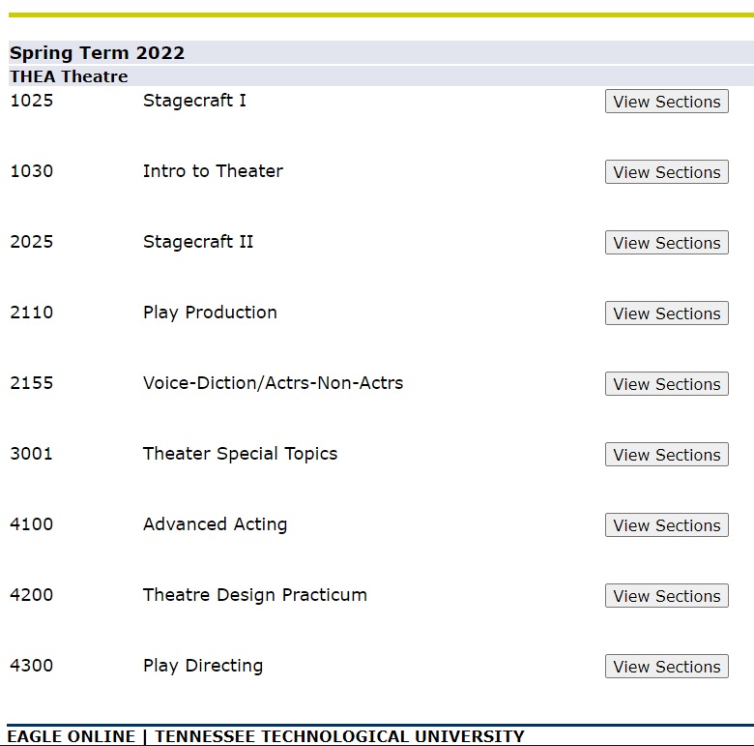
Task: Select course number 4100
Action: [32, 524]
